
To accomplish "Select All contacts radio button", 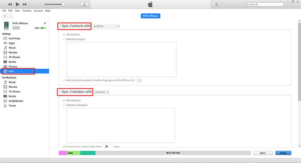I will coord(64,34).
